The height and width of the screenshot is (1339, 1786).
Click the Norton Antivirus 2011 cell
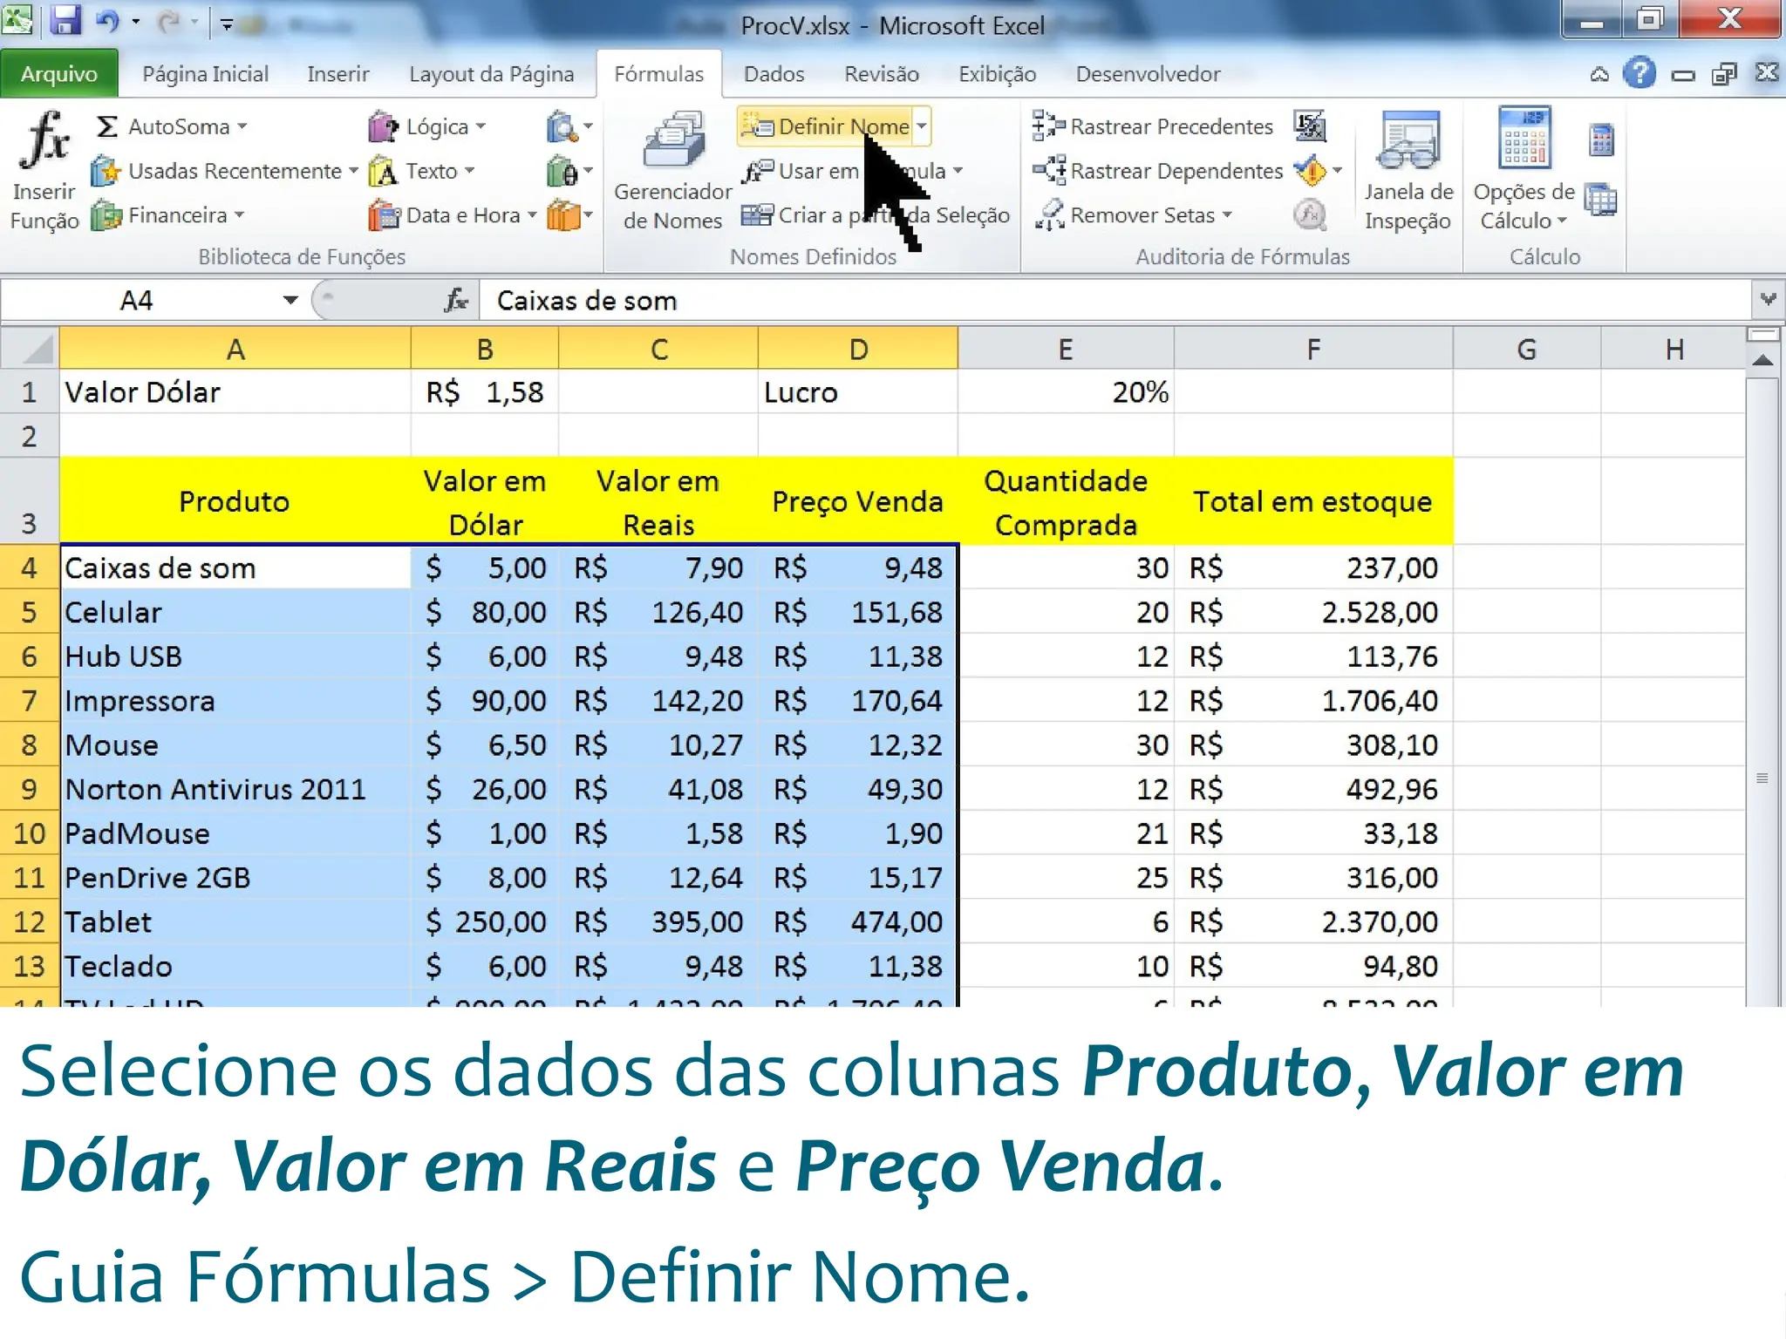pyautogui.click(x=235, y=789)
